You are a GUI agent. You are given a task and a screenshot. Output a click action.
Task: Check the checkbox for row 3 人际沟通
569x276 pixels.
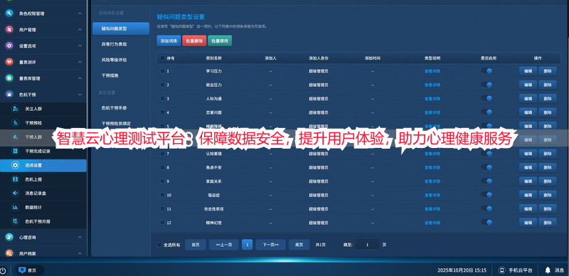pyautogui.click(x=162, y=98)
